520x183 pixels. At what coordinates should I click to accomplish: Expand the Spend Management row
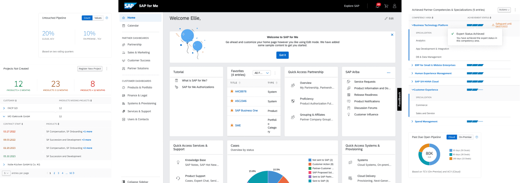[412, 121]
